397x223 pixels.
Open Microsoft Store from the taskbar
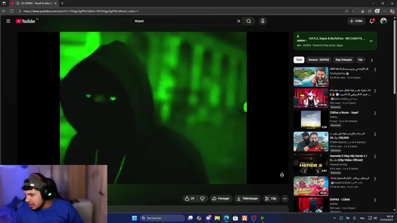[235, 218]
